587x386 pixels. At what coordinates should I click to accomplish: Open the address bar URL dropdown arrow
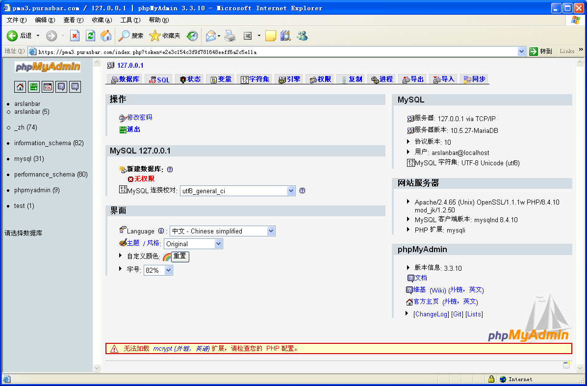tap(521, 51)
